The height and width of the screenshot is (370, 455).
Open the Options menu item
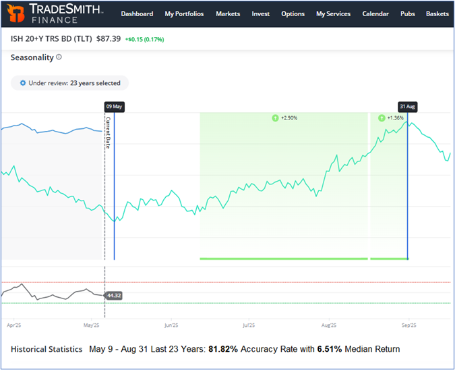click(293, 14)
